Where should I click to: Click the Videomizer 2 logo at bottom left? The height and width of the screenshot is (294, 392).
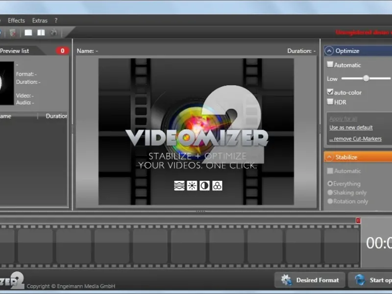(x=12, y=280)
